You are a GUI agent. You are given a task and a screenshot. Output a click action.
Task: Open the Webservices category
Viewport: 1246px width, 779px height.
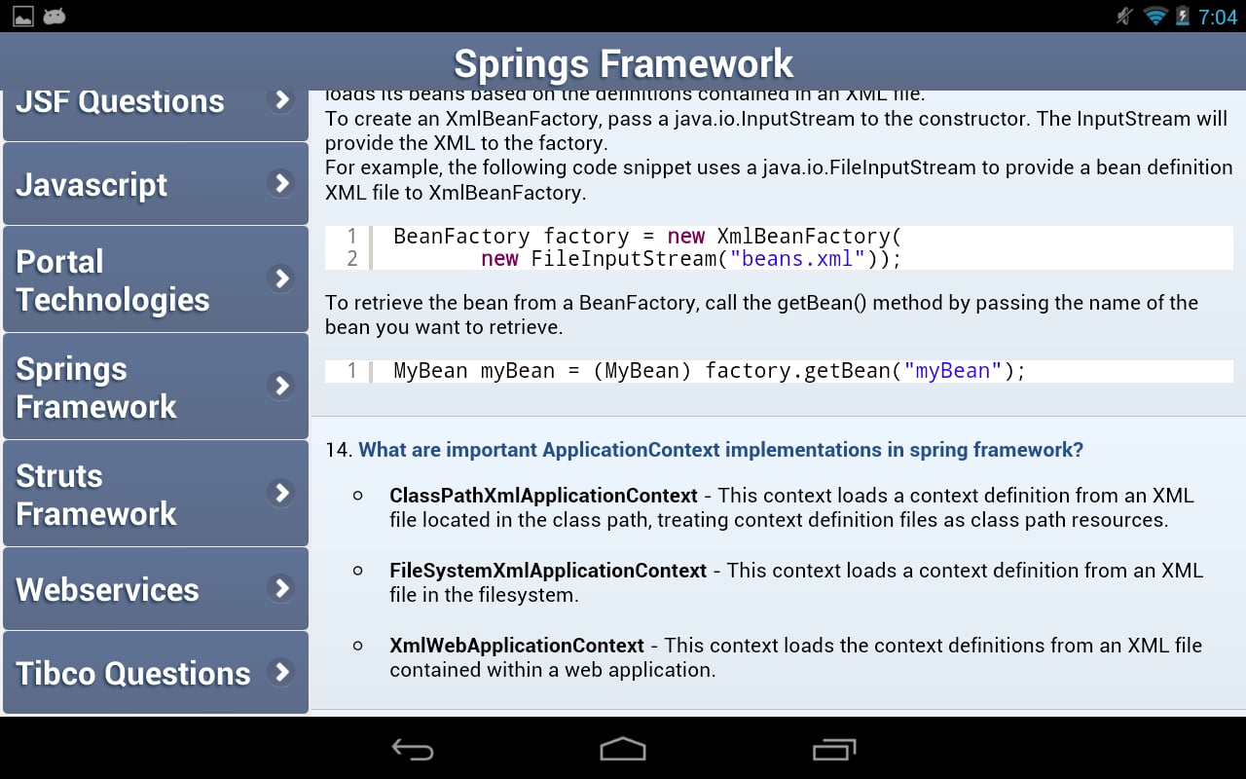click(156, 589)
